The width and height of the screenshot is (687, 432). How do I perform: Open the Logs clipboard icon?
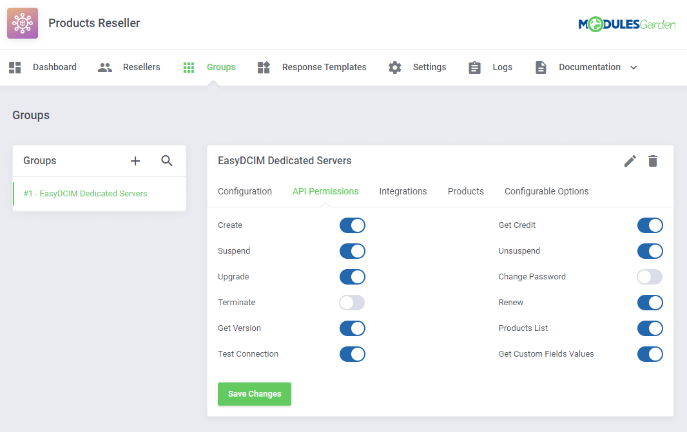pos(474,67)
